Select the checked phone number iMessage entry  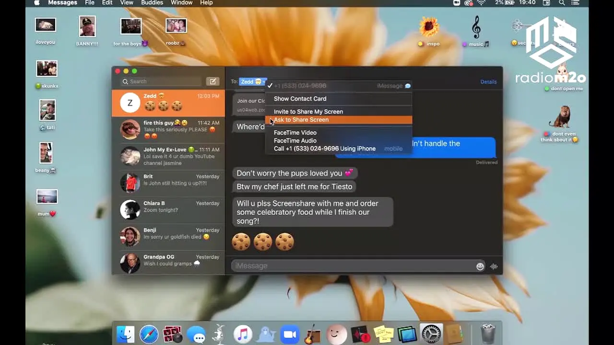click(x=339, y=86)
